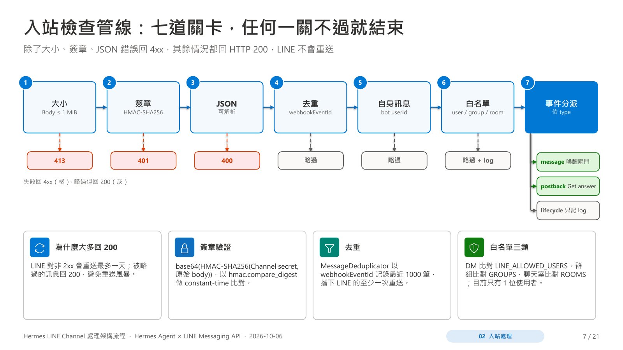Click the green message 喚醒閘門 box
This screenshot has height=350, width=623.
[568, 162]
